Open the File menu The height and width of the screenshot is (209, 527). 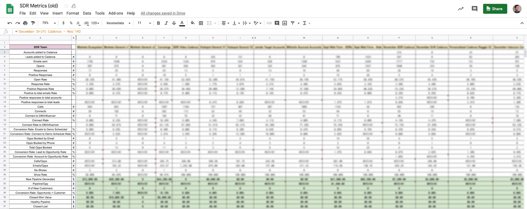[x=23, y=13]
